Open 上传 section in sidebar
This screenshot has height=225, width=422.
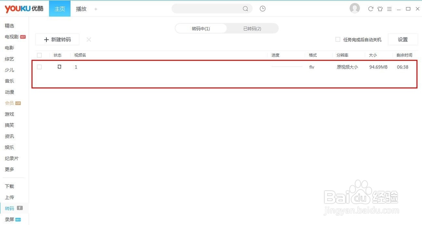point(9,197)
